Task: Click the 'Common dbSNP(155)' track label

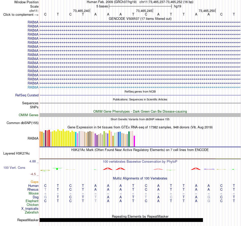Action: click(22, 123)
